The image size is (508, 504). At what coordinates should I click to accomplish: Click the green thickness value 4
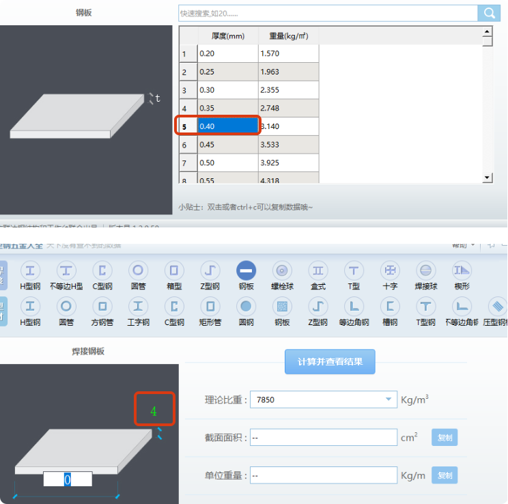click(154, 411)
